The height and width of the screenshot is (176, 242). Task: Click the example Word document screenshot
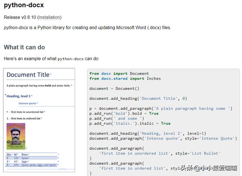(39, 120)
